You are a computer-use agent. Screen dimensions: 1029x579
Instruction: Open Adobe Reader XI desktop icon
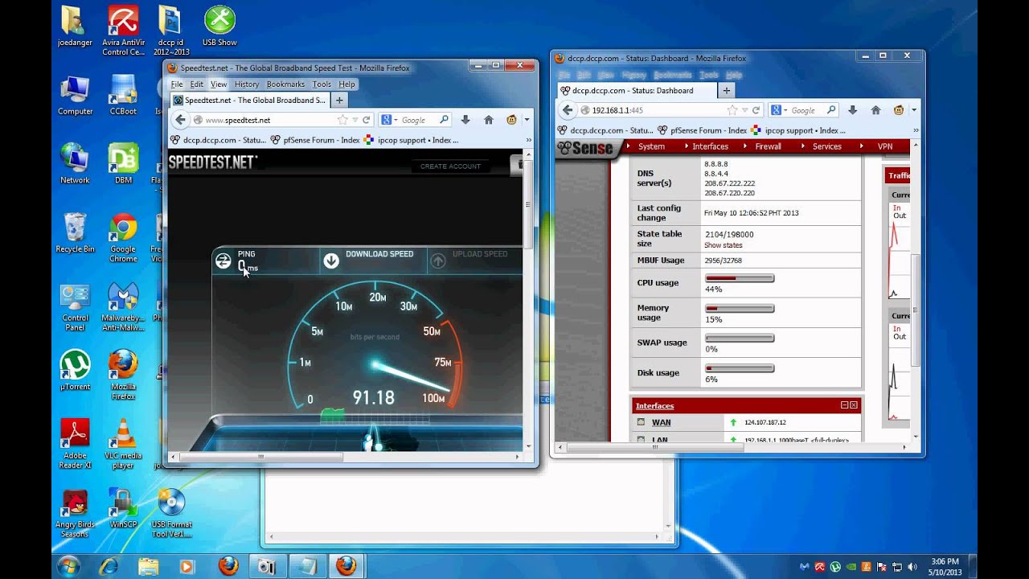[76, 444]
